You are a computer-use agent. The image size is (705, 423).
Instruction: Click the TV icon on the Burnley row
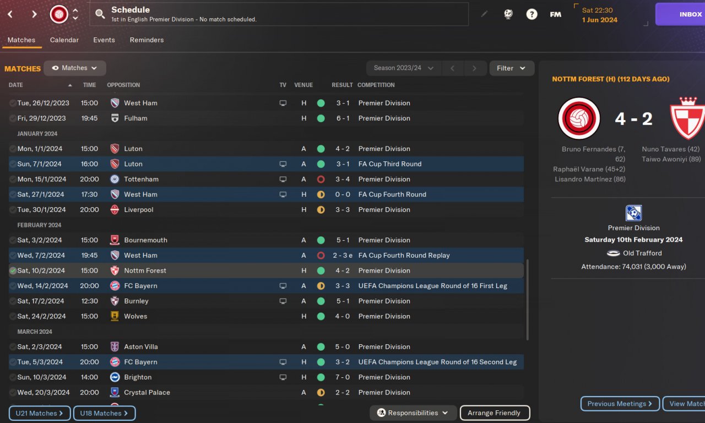pyautogui.click(x=283, y=301)
